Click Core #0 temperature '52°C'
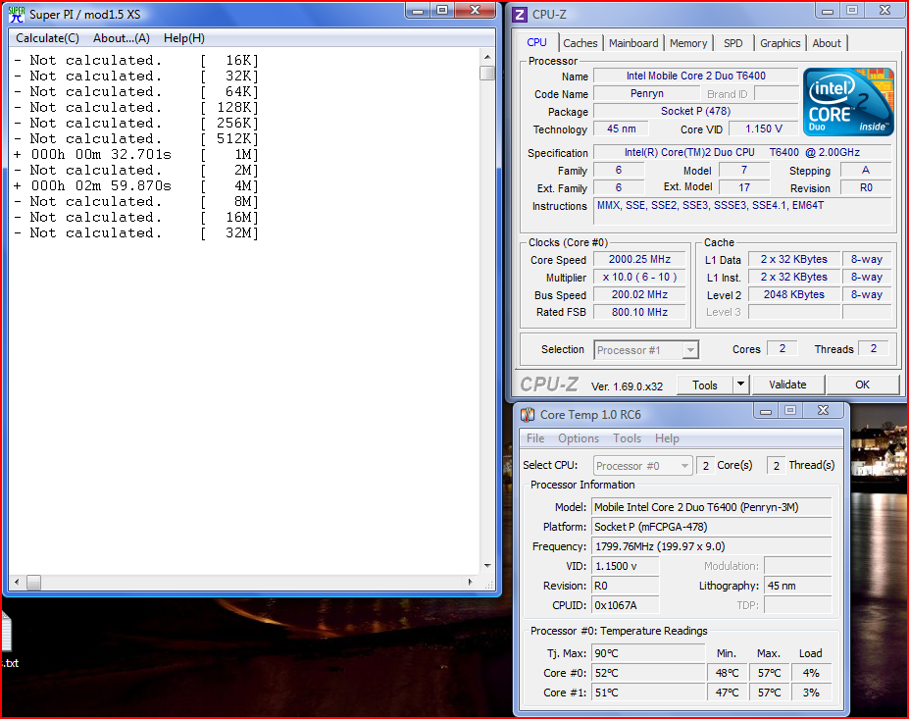The height and width of the screenshot is (719, 909). (x=648, y=673)
